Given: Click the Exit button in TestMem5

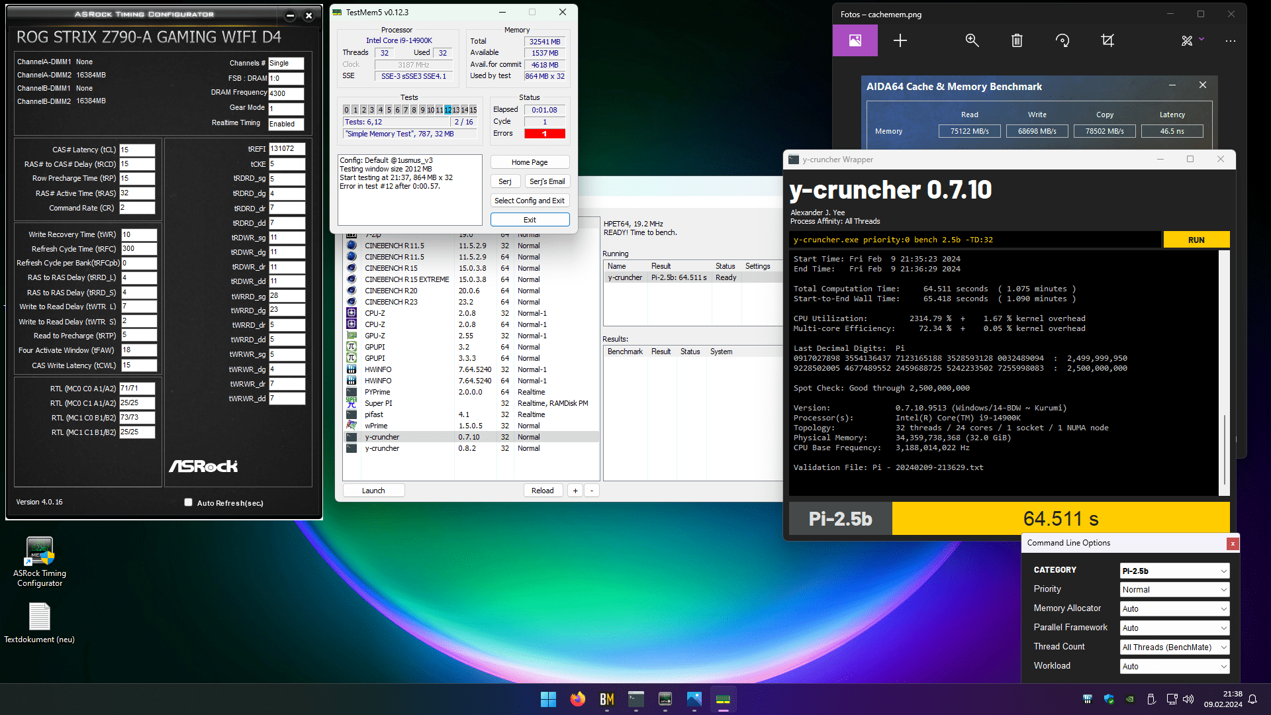Looking at the screenshot, I should [x=530, y=220].
